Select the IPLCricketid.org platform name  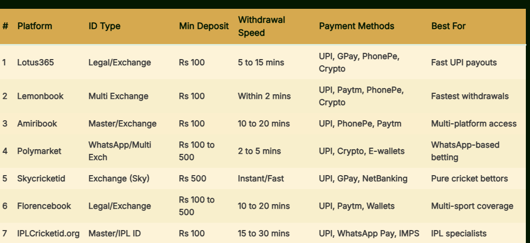tap(48, 234)
